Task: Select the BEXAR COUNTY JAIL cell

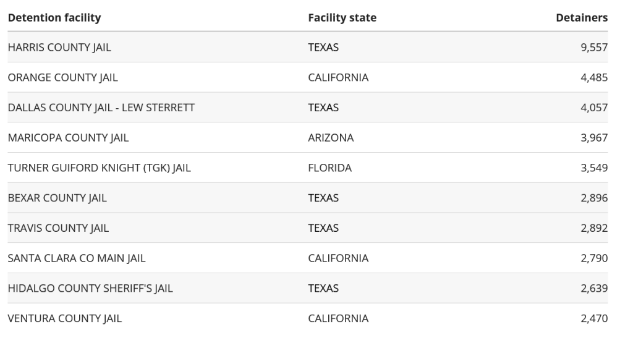Action: click(x=57, y=198)
